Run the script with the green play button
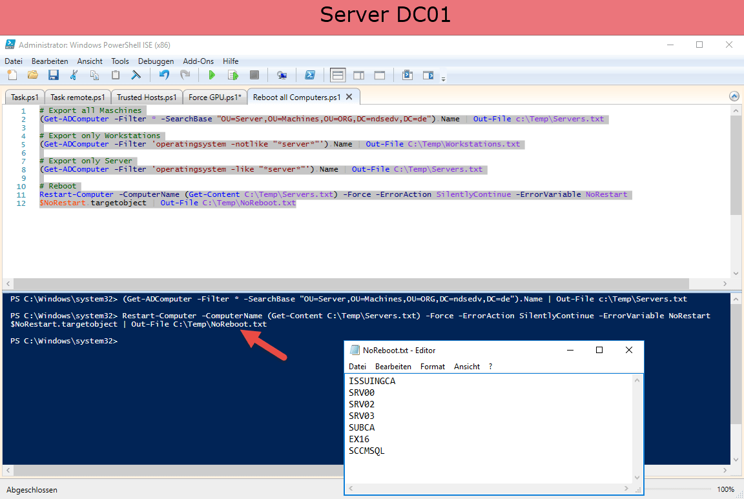The image size is (744, 499). coord(211,75)
